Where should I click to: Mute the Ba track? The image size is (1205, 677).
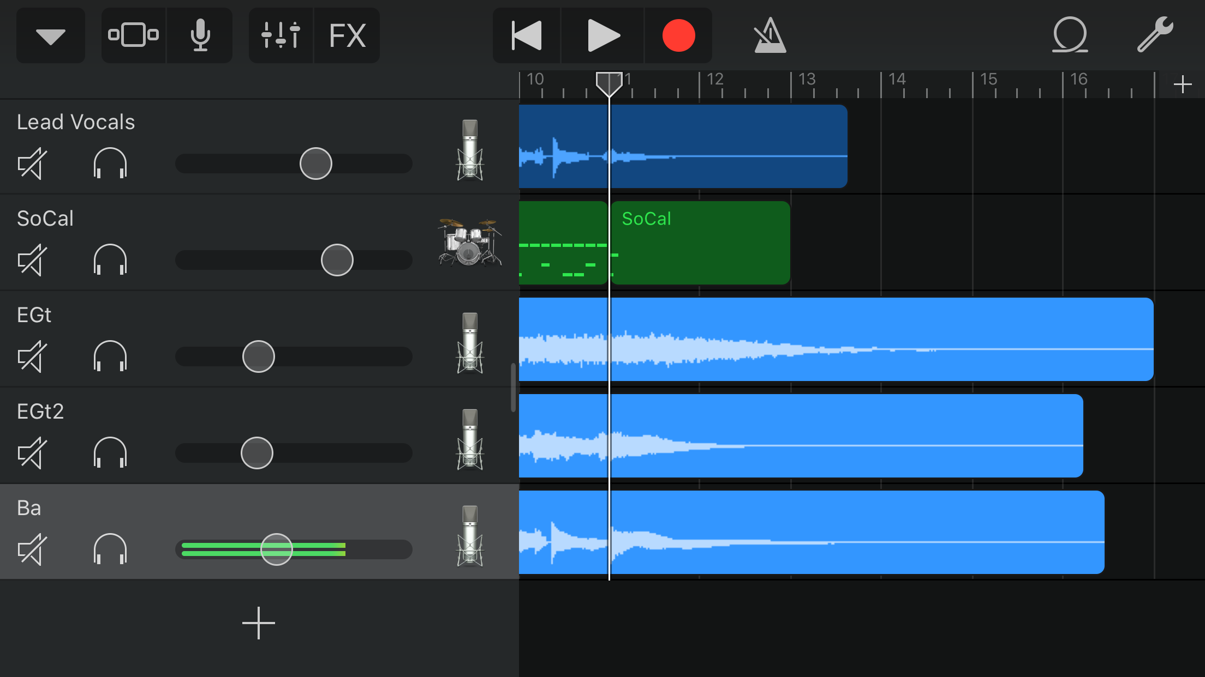click(32, 549)
